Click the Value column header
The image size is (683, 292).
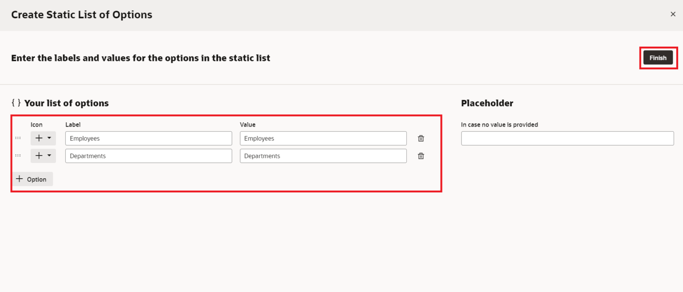pyautogui.click(x=248, y=124)
